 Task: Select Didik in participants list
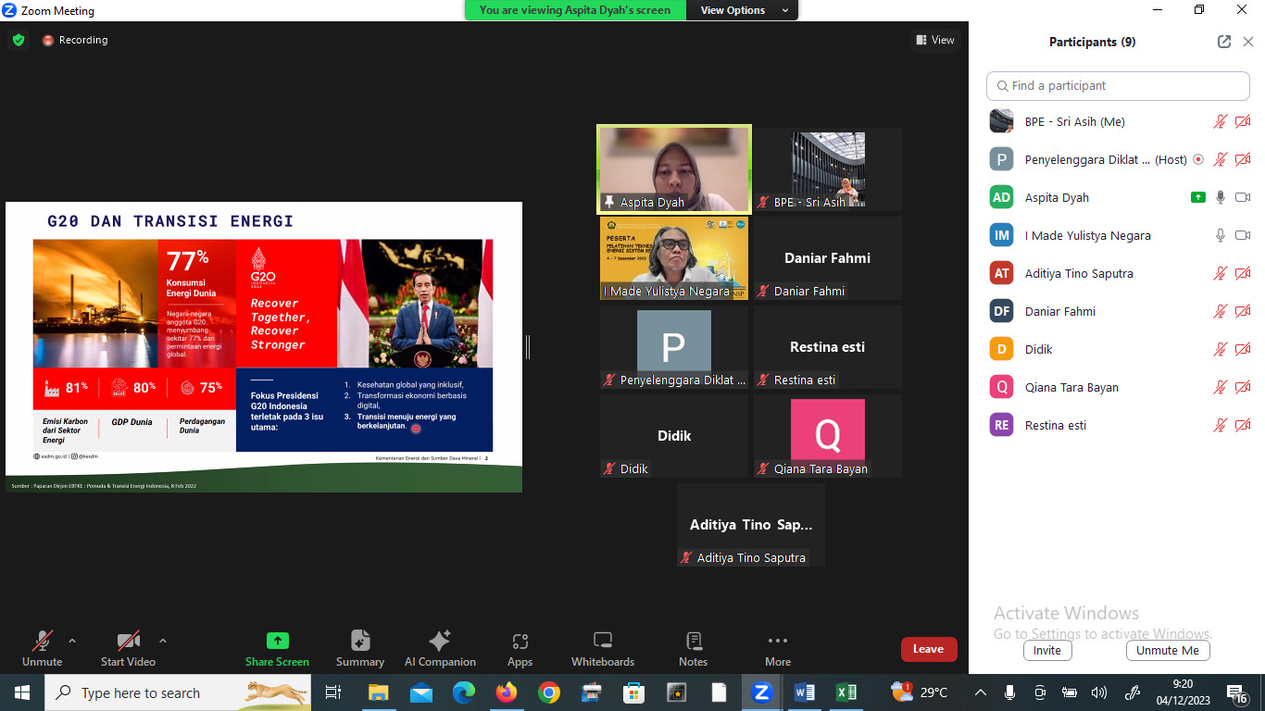tap(1120, 349)
